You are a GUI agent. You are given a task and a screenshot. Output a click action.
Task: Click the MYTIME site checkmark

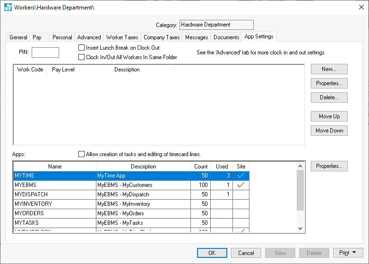(241, 176)
